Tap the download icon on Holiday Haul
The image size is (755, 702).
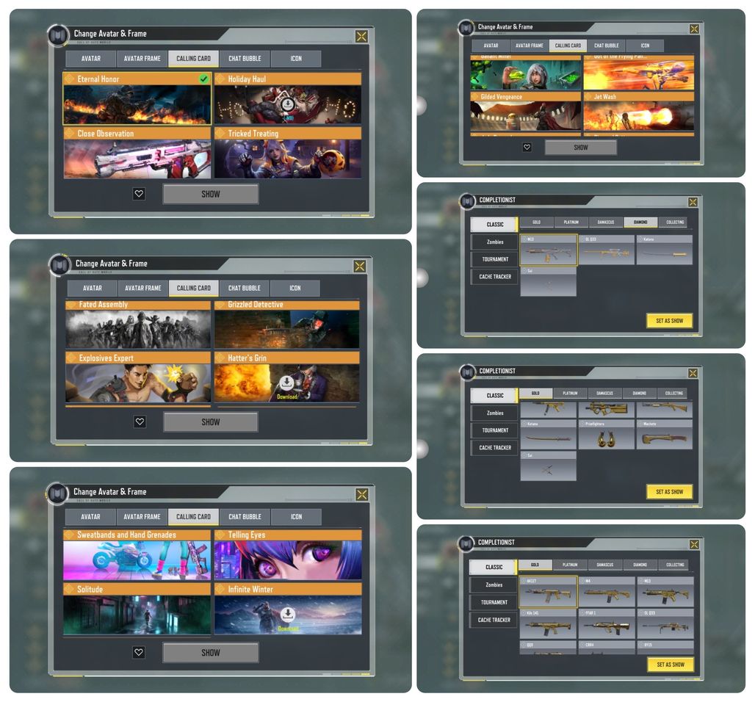[287, 104]
